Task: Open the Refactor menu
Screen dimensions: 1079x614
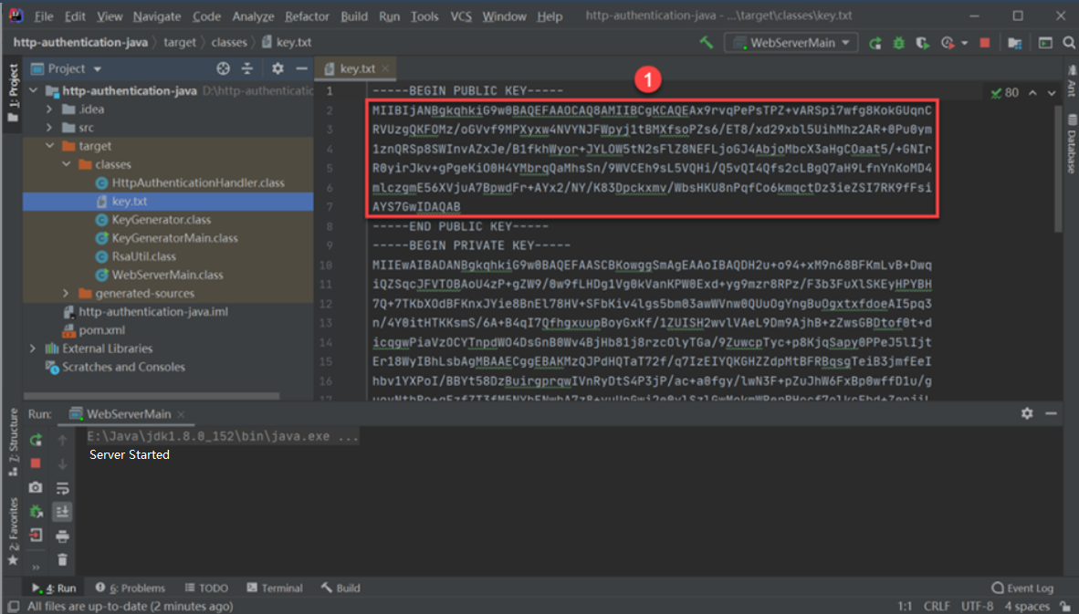Action: tap(307, 16)
